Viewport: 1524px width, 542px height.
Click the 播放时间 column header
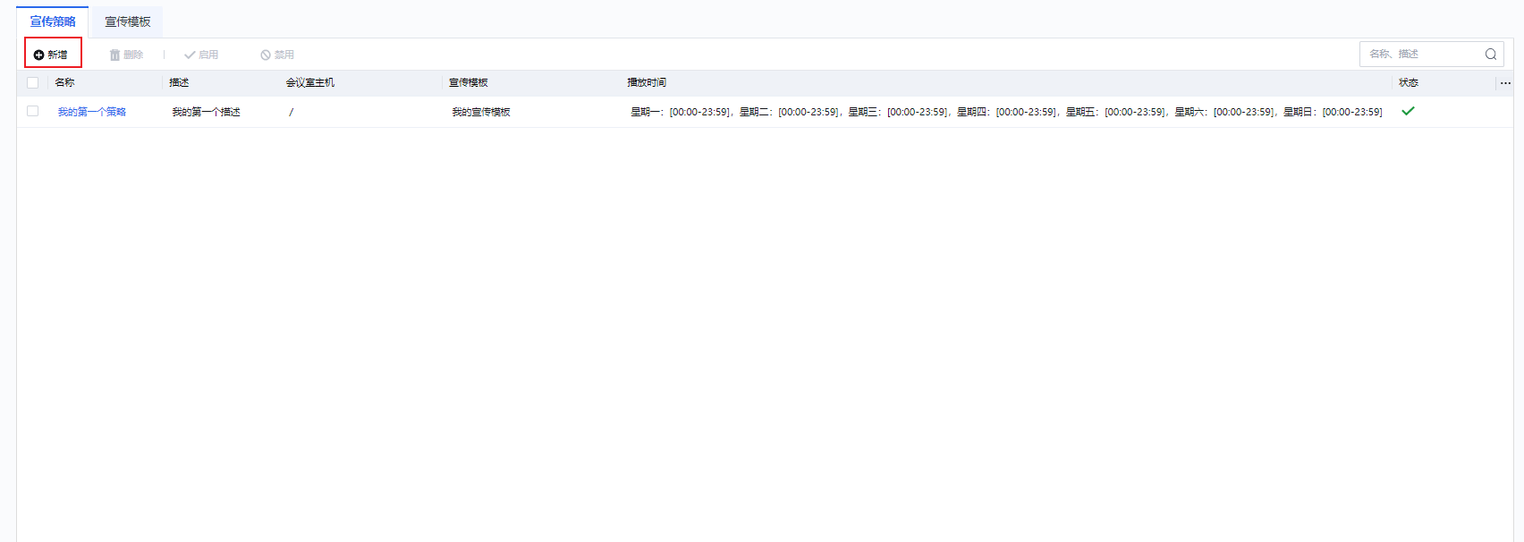[x=647, y=82]
